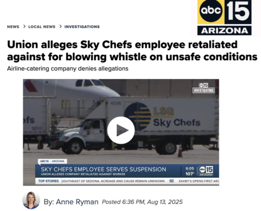Viewport: 261px width, 211px height.
Task: Open Anne Ryman author page link
Action: [77, 202]
